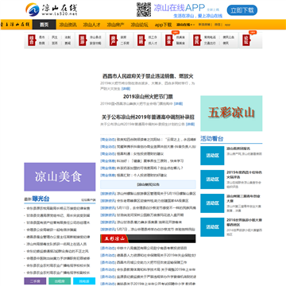Click 详细 under the 普通高中调剂补录 headline
Viewport: 286px width, 286px height.
pos(190,124)
